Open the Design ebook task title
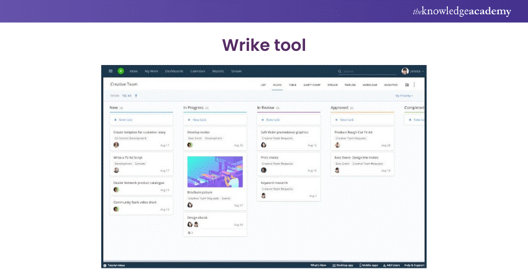 point(198,218)
